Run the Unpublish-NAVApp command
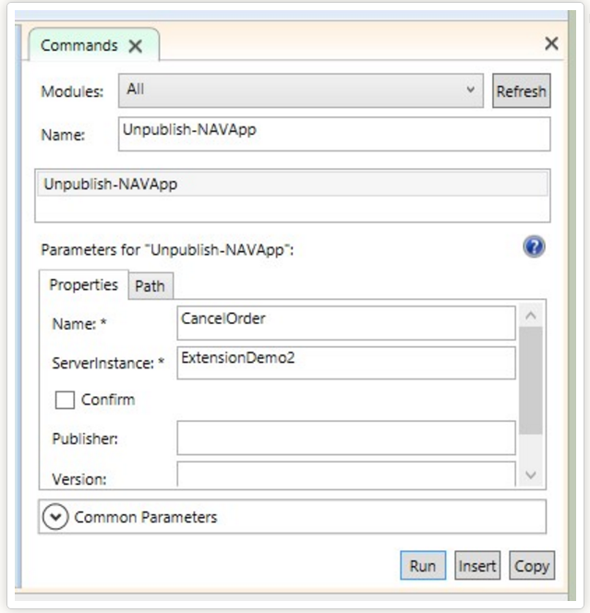Image resolution: width=590 pixels, height=613 pixels. 423,565
